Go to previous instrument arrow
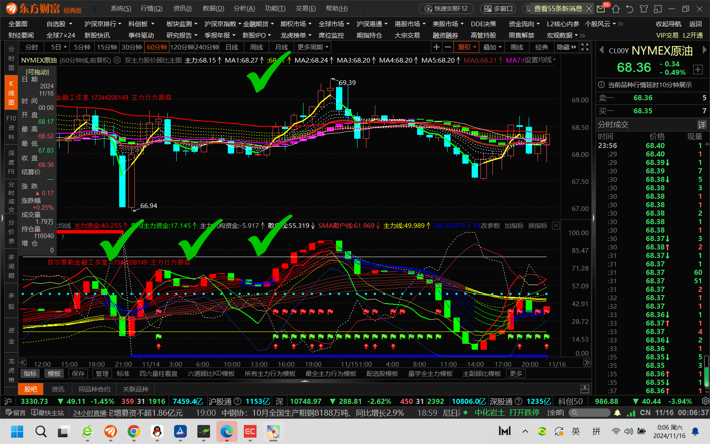This screenshot has width=710, height=444. (x=601, y=50)
